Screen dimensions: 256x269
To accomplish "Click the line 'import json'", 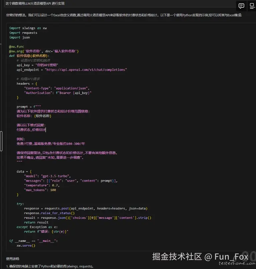I will tap(19, 37).
